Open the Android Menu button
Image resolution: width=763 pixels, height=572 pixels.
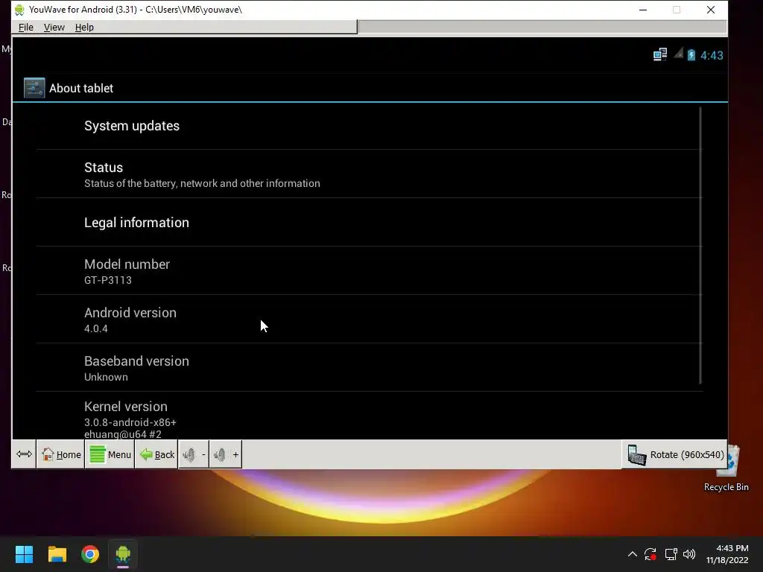pos(110,454)
